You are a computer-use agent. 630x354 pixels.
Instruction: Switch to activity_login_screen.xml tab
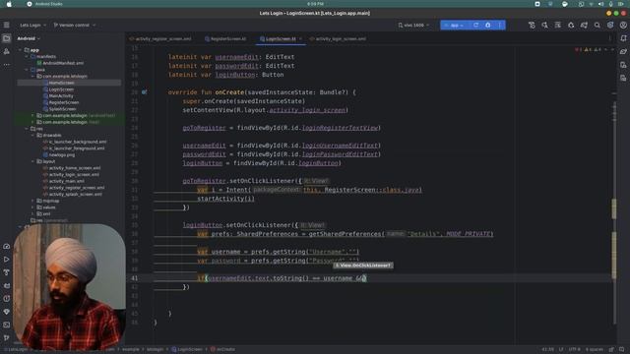[338, 39]
